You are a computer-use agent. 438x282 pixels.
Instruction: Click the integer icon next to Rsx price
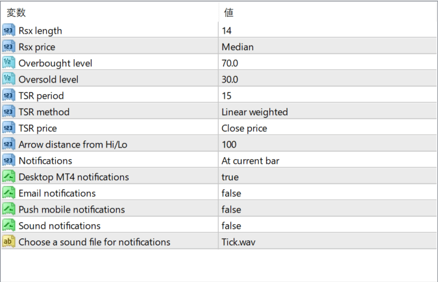pos(8,46)
